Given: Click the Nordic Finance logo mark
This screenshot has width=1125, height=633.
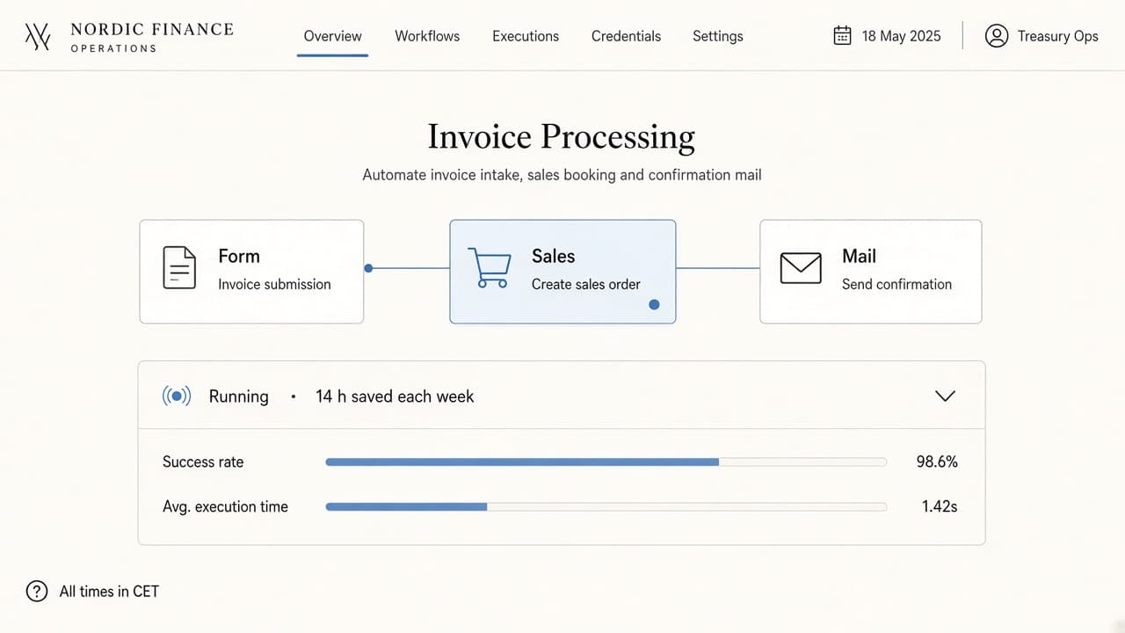Looking at the screenshot, I should (38, 36).
